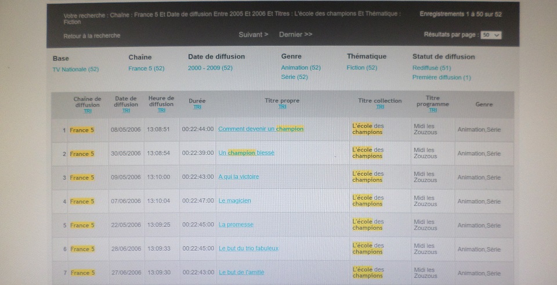Viewport: 557px width, 285px height.
Task: Open A qui la victoire
Action: click(238, 176)
